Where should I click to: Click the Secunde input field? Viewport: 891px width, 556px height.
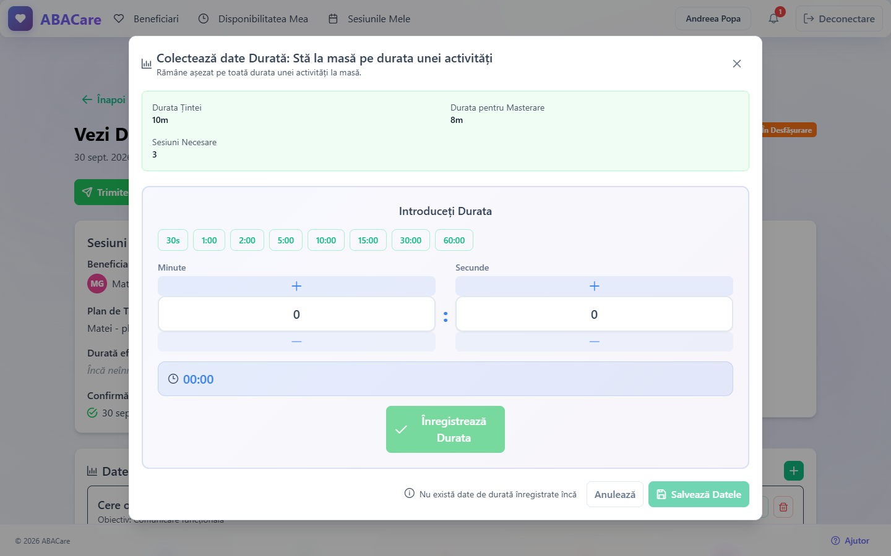click(x=594, y=314)
